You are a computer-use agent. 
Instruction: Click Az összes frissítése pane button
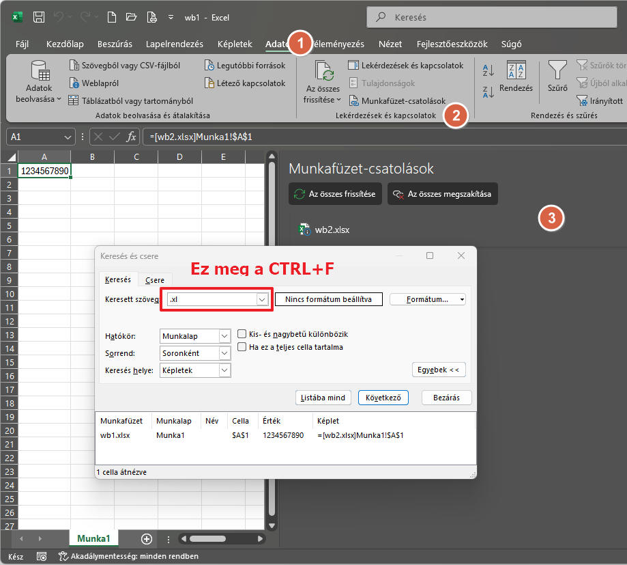pyautogui.click(x=335, y=194)
